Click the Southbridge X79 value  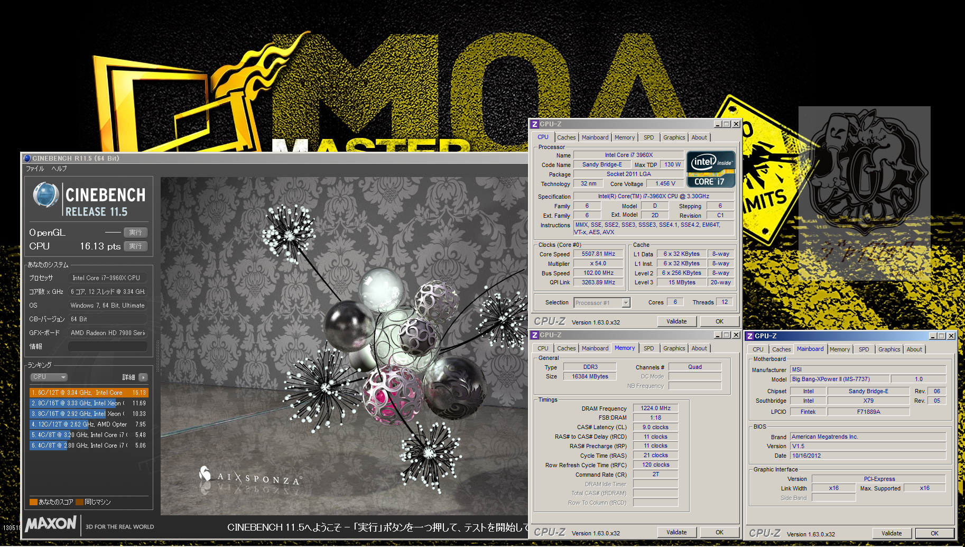868,401
